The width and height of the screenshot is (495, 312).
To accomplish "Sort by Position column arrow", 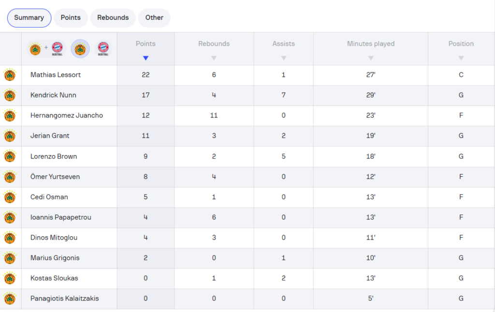I will pos(461,58).
